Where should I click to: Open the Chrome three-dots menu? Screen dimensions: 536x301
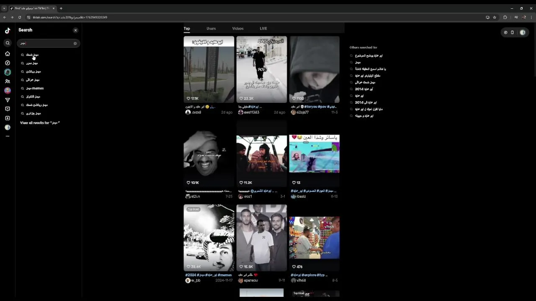[531, 17]
